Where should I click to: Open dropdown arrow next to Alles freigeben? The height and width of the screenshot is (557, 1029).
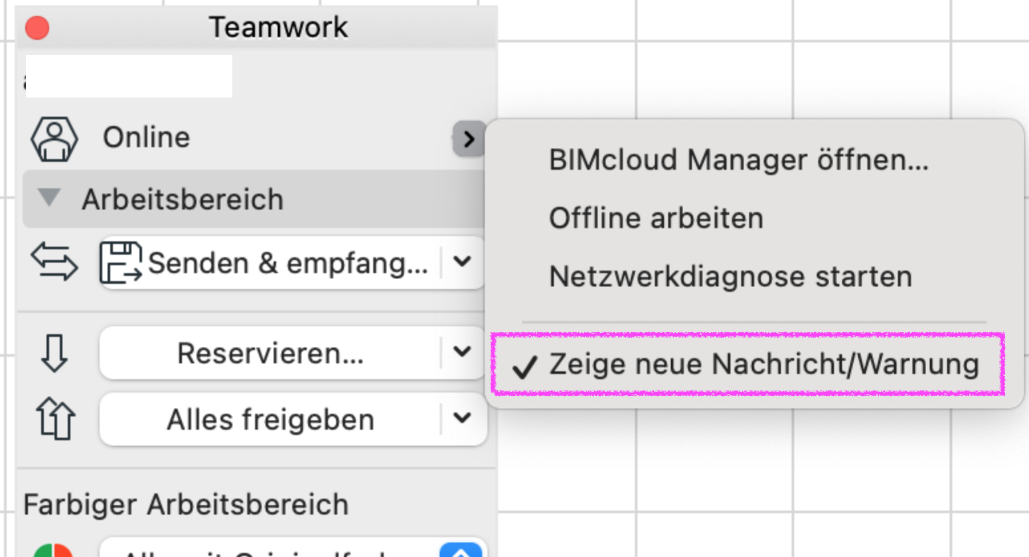coord(463,418)
